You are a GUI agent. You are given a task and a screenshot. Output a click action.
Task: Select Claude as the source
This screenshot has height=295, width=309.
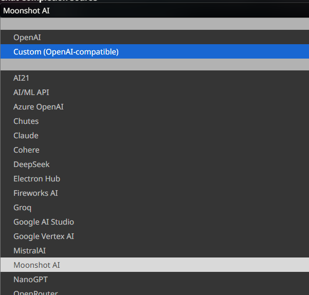155,135
